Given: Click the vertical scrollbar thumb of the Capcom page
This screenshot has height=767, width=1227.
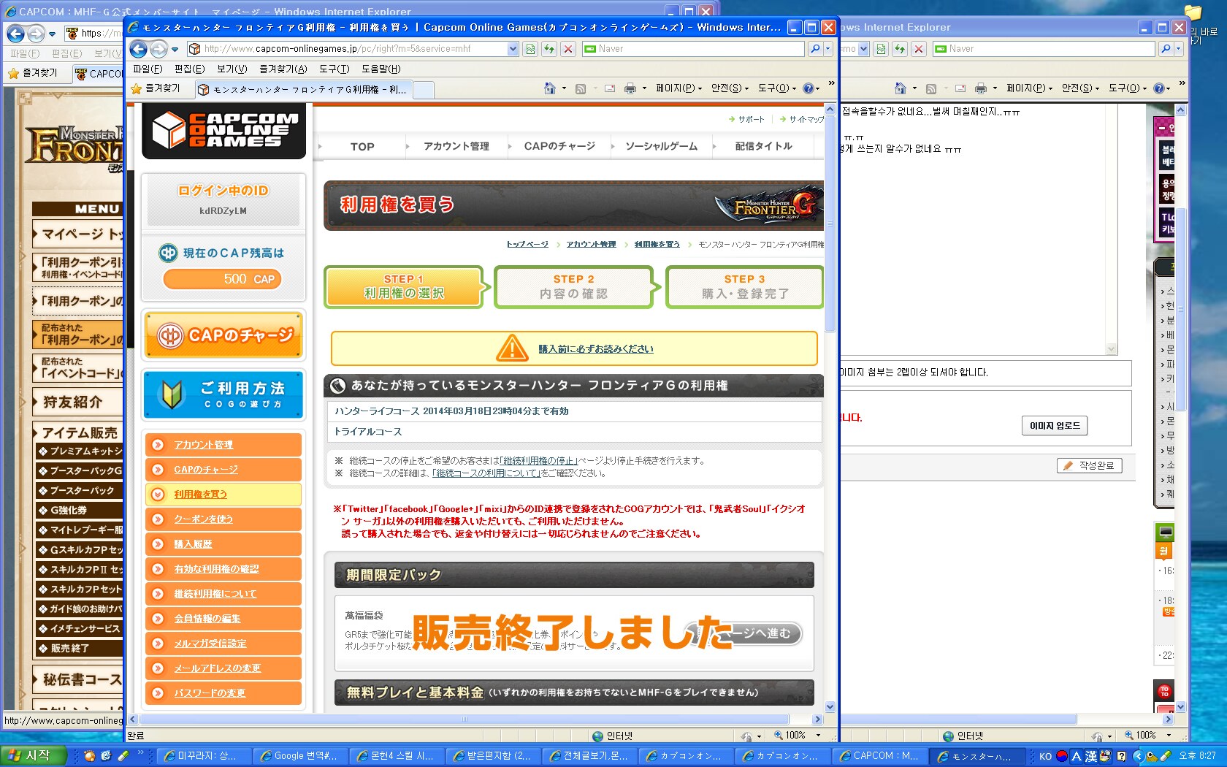Looking at the screenshot, I should click(830, 219).
